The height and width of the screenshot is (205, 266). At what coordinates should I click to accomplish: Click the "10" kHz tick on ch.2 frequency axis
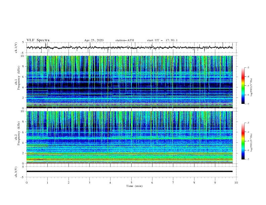tap(22, 111)
